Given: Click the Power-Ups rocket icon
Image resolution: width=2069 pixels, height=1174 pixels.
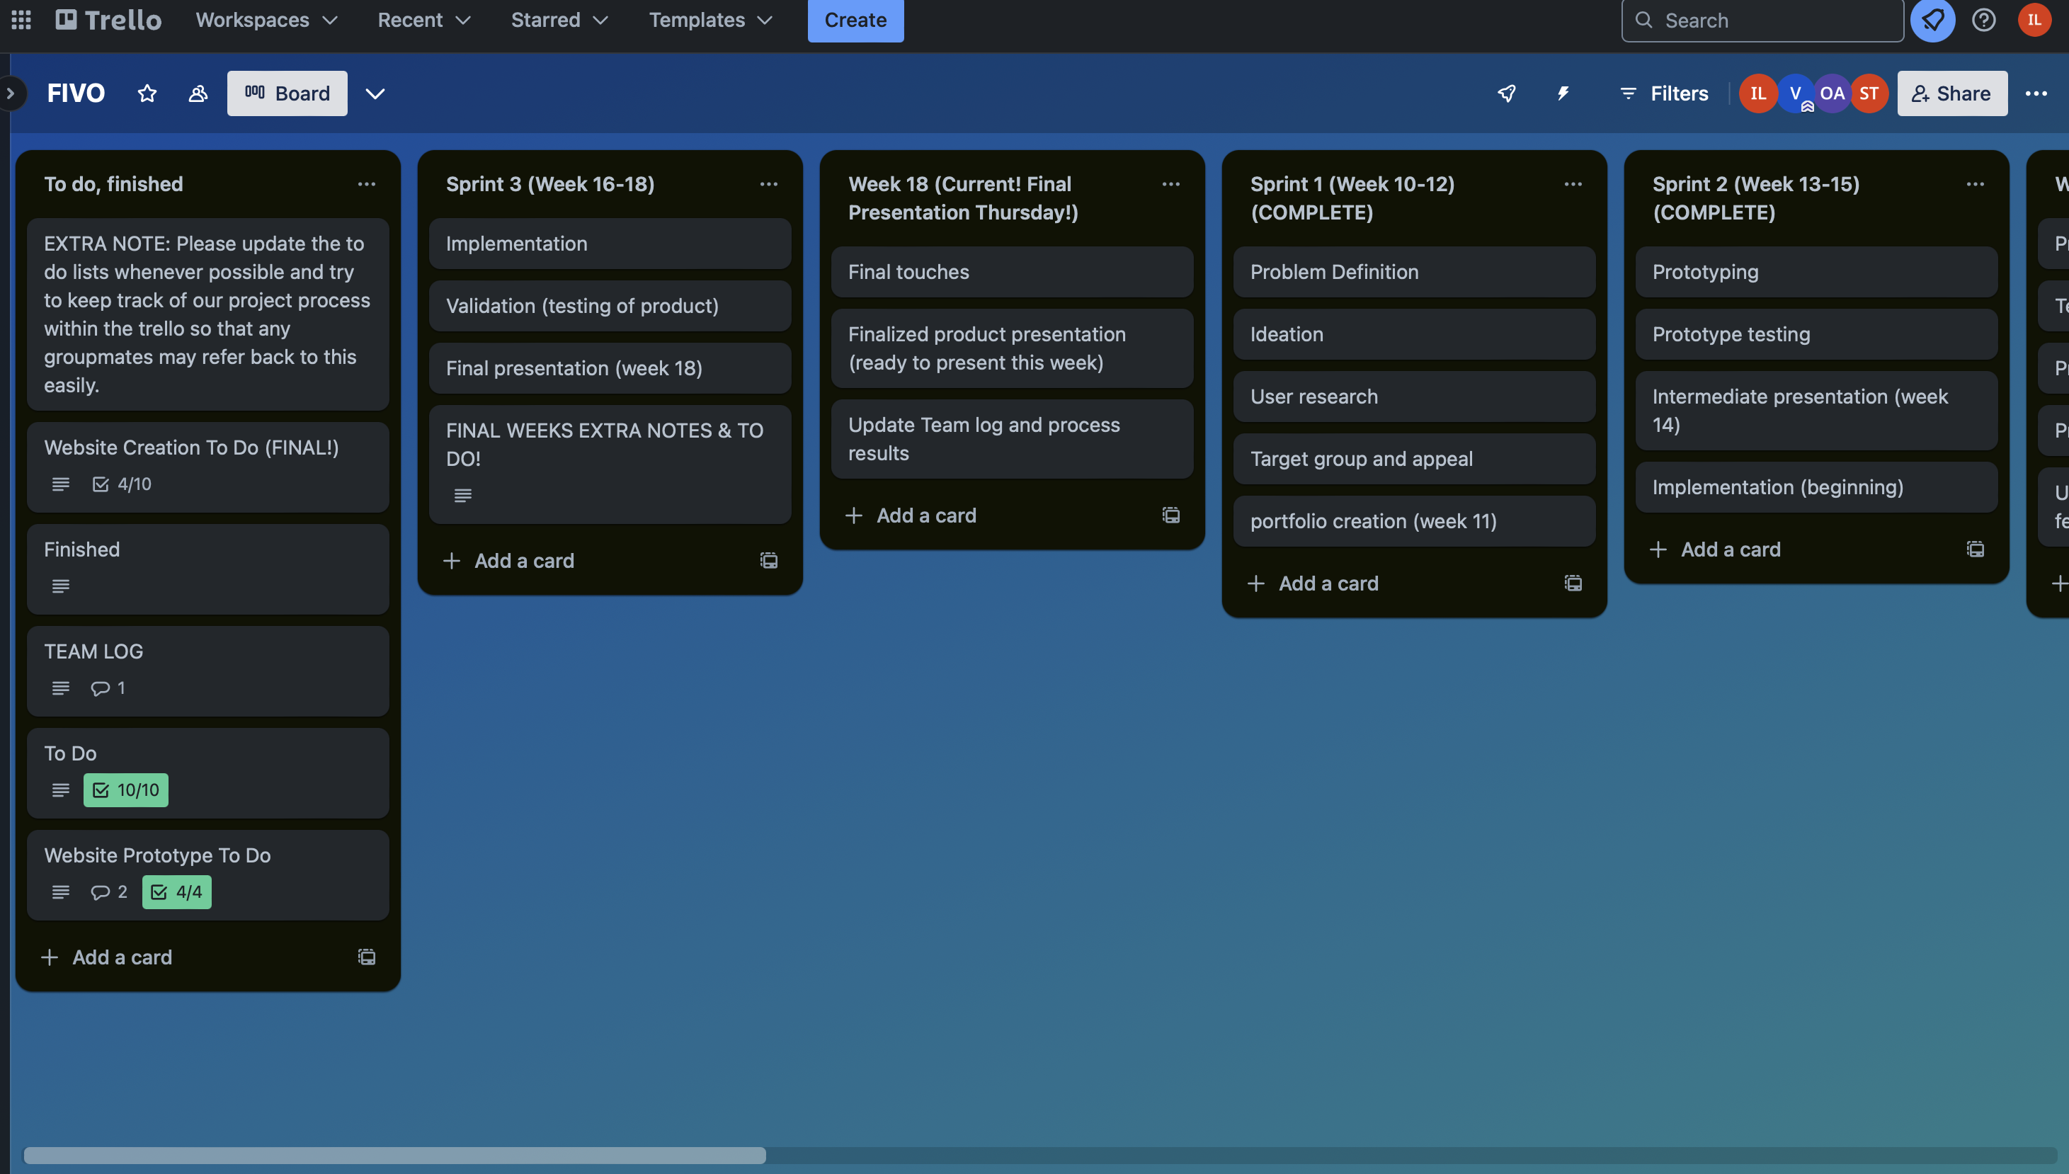Looking at the screenshot, I should pos(1506,93).
